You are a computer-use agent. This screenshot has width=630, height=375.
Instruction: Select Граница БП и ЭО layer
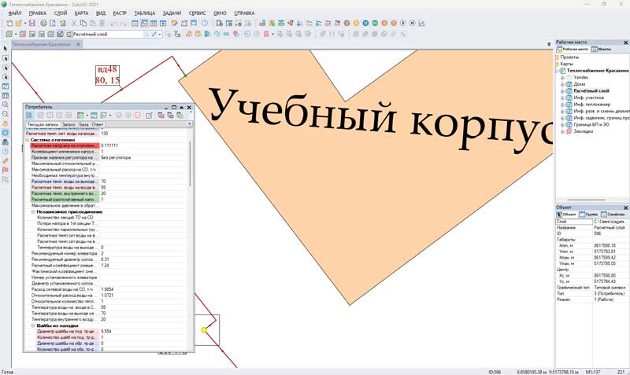click(x=592, y=124)
